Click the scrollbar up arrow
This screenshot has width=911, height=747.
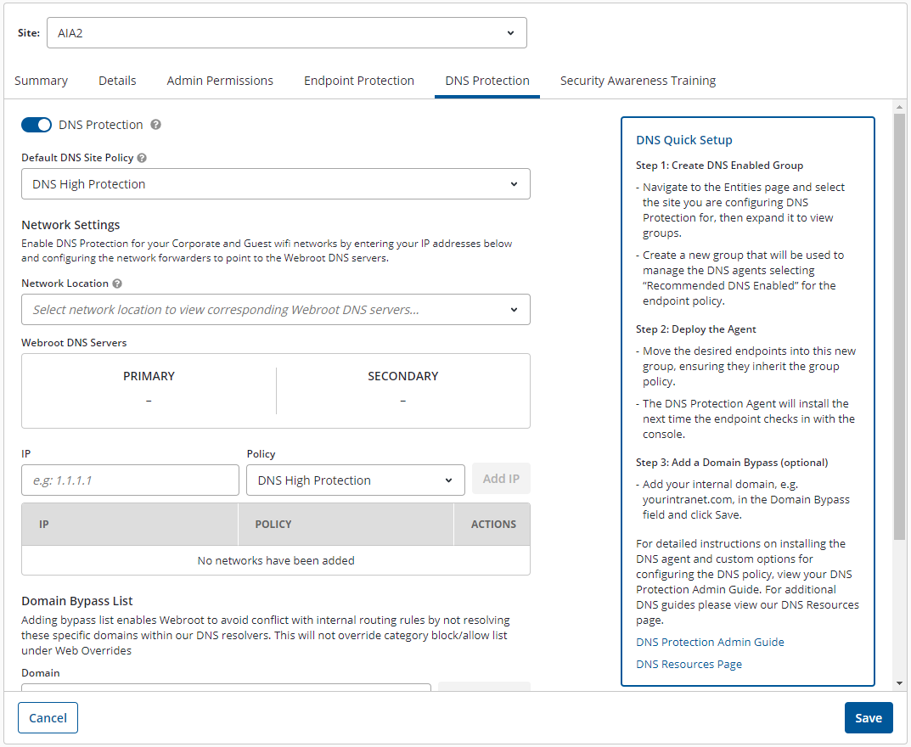(x=899, y=107)
